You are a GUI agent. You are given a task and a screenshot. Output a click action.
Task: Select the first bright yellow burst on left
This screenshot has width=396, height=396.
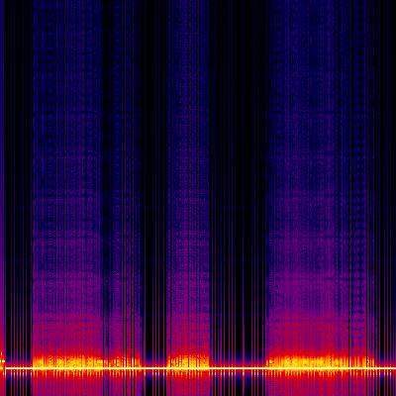click(x=86, y=361)
